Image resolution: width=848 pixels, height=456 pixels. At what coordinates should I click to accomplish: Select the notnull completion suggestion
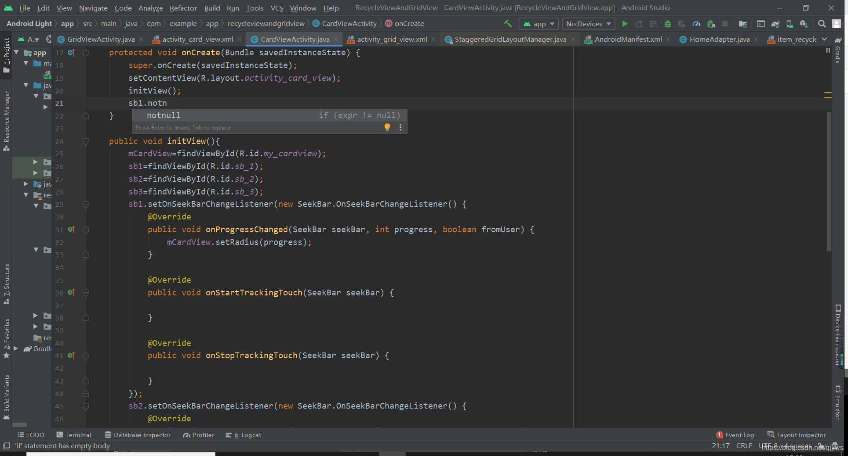(269, 115)
